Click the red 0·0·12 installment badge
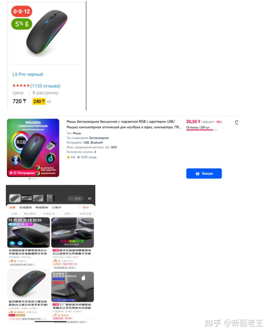The image size is (270, 334). click(21, 11)
